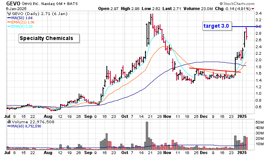Click 'Jul' on the volume panel date axis

point(7,153)
